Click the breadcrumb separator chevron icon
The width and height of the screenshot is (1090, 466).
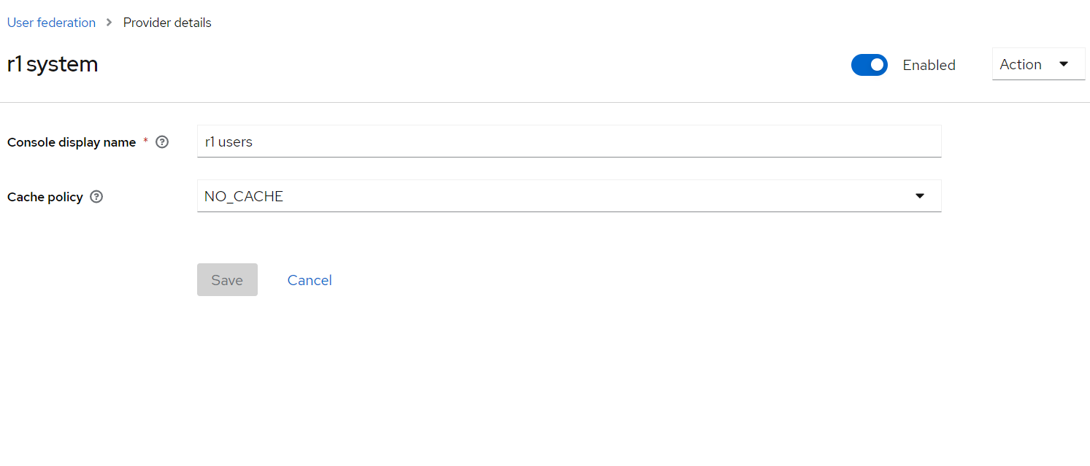pos(108,23)
